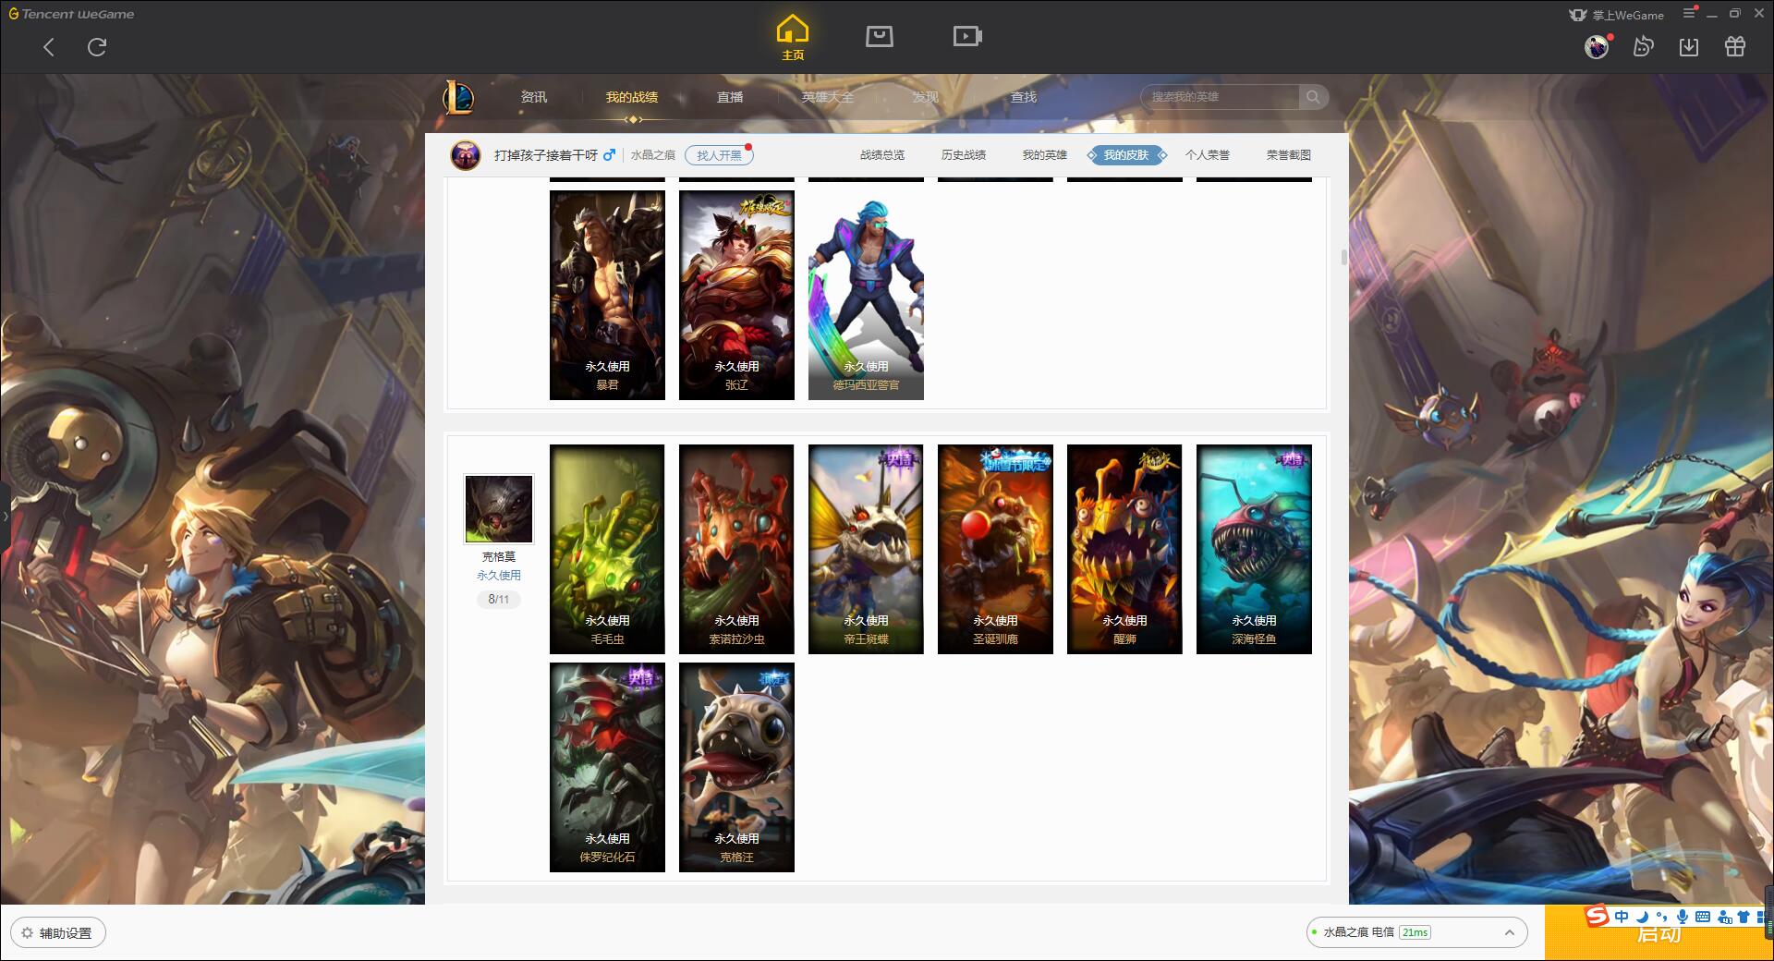This screenshot has width=1774, height=961.
Task: Switch to the 发现 tab
Action: tap(926, 97)
